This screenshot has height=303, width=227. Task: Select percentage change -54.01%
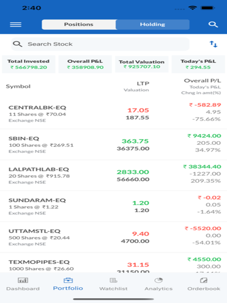click(x=207, y=243)
